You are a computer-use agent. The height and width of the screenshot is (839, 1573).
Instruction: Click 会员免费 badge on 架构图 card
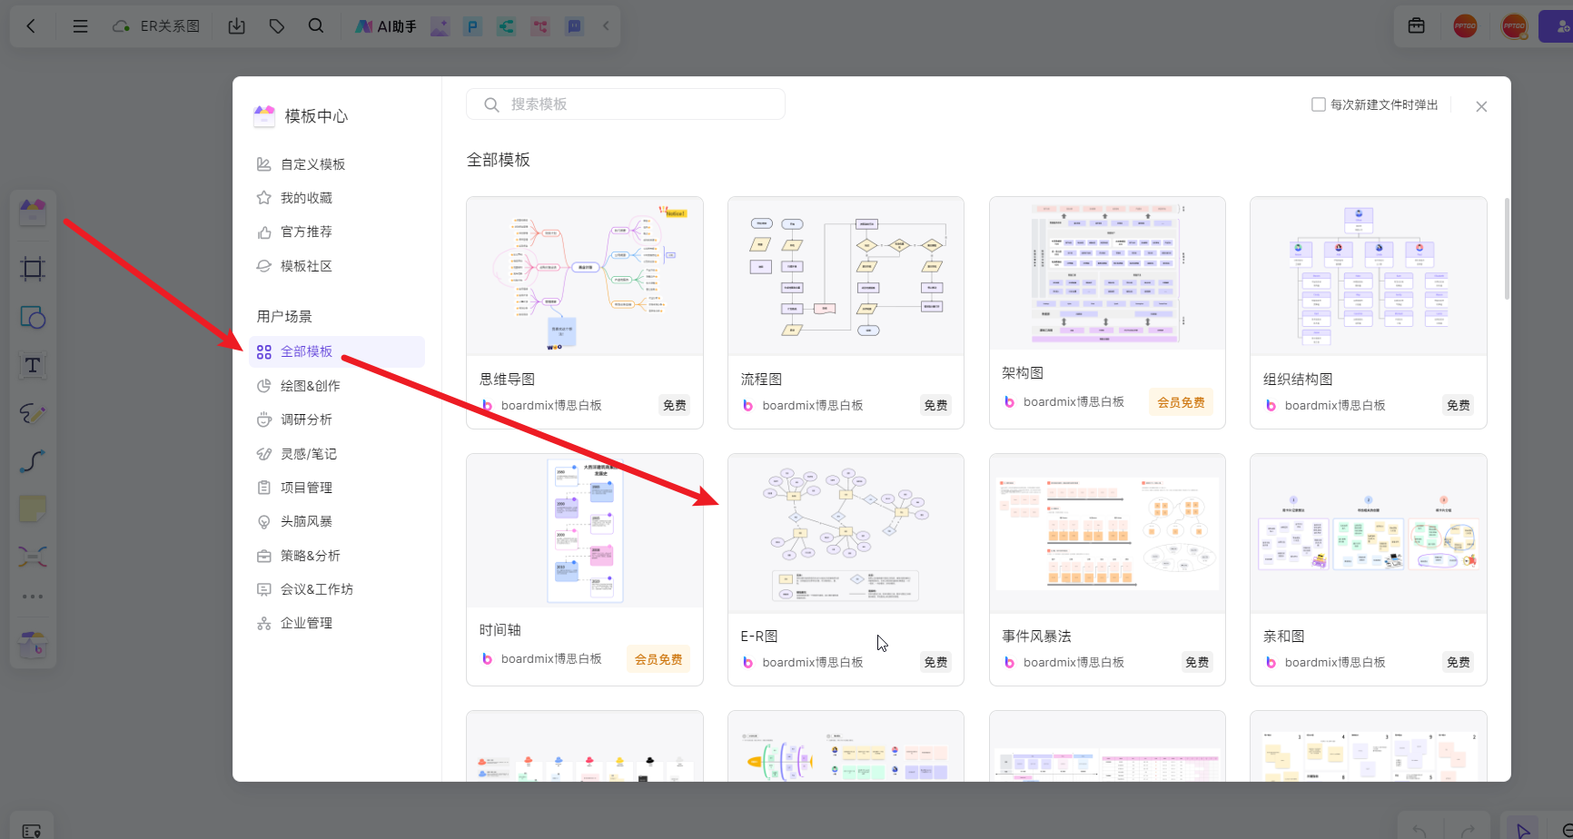pyautogui.click(x=1181, y=402)
